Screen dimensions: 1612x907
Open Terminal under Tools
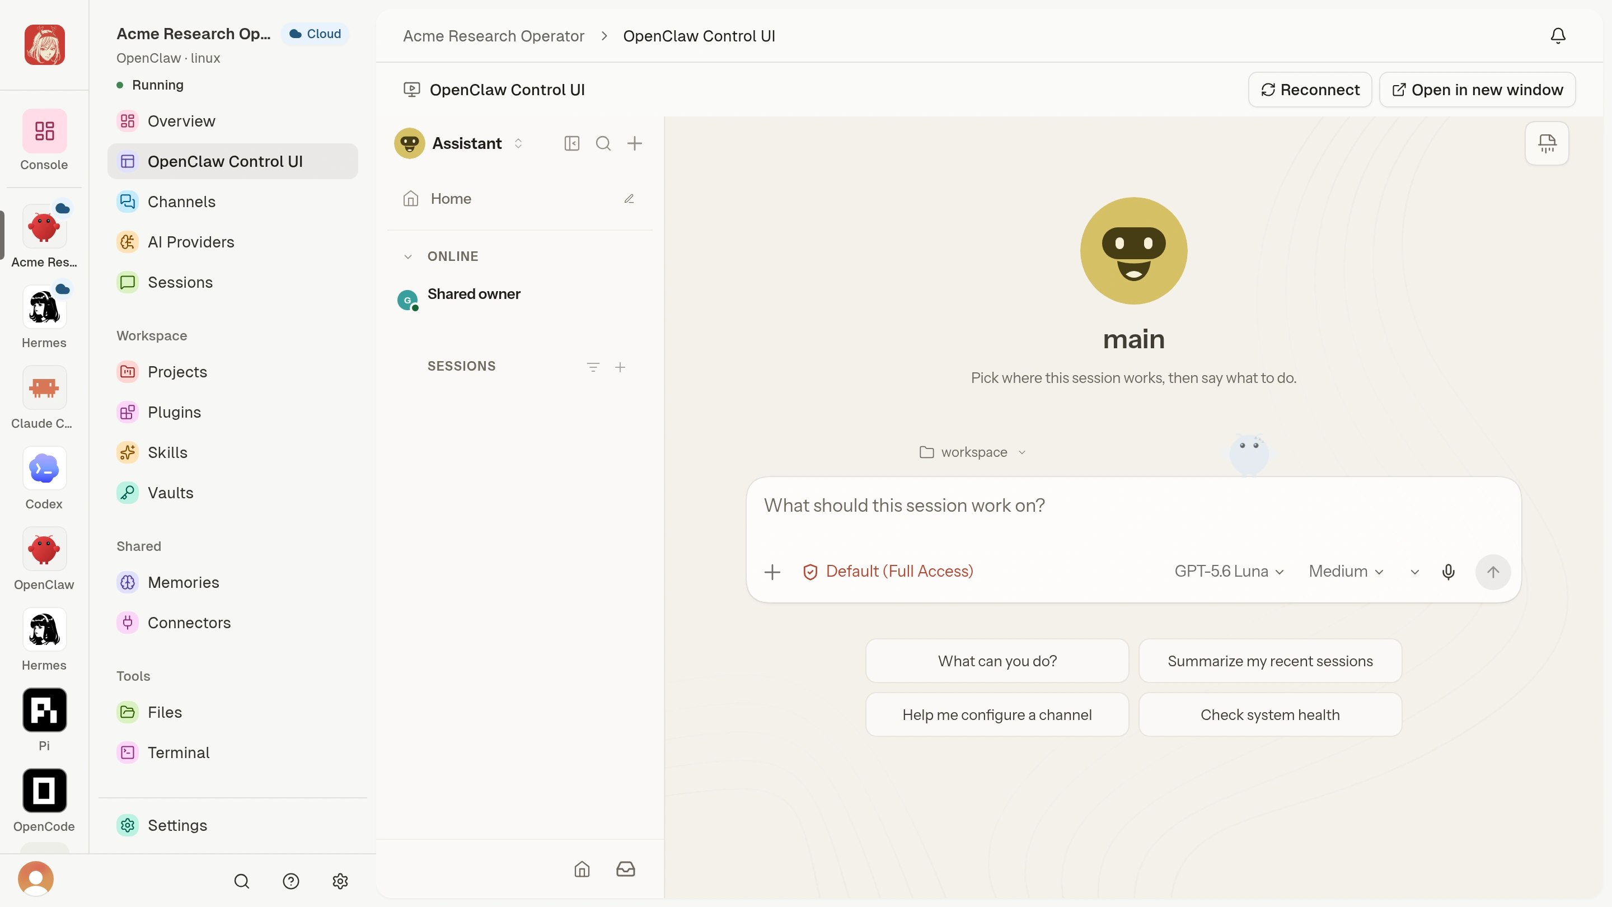point(232,752)
